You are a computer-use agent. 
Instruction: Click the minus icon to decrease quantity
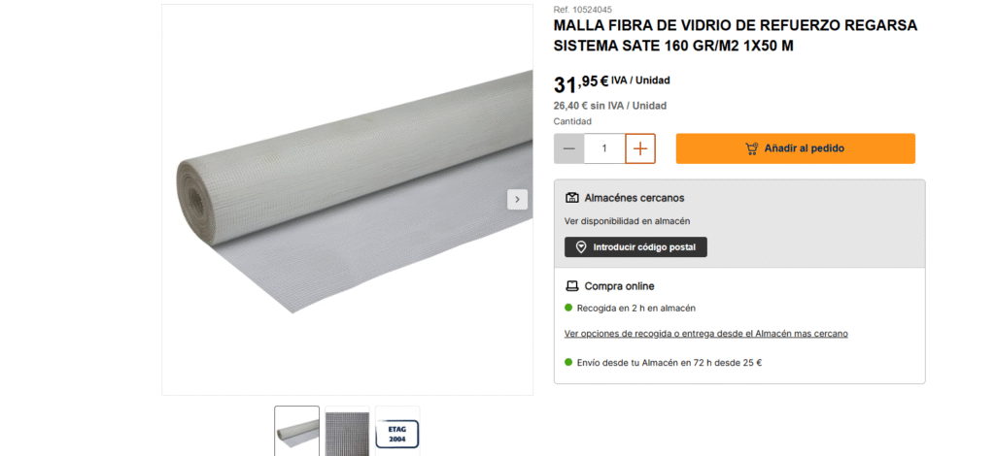tap(569, 148)
